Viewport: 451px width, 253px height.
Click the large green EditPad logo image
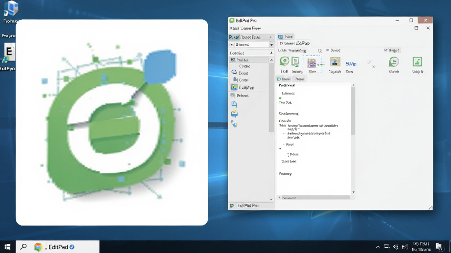coord(112,122)
